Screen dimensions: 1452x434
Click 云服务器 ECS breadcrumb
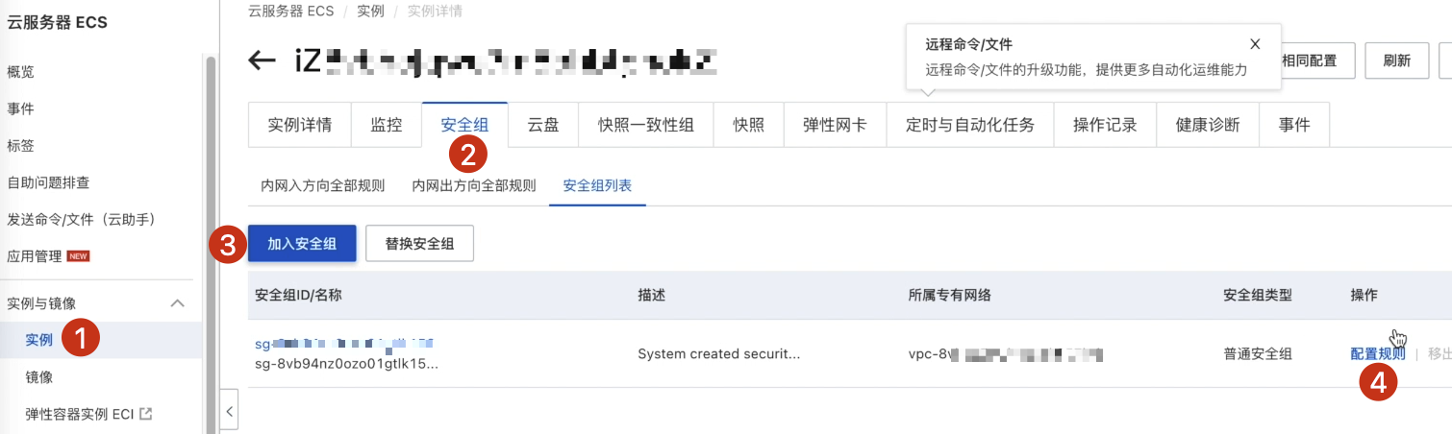(x=292, y=12)
